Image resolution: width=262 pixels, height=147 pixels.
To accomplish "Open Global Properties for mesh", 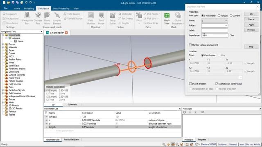I will [x=178, y=18].
